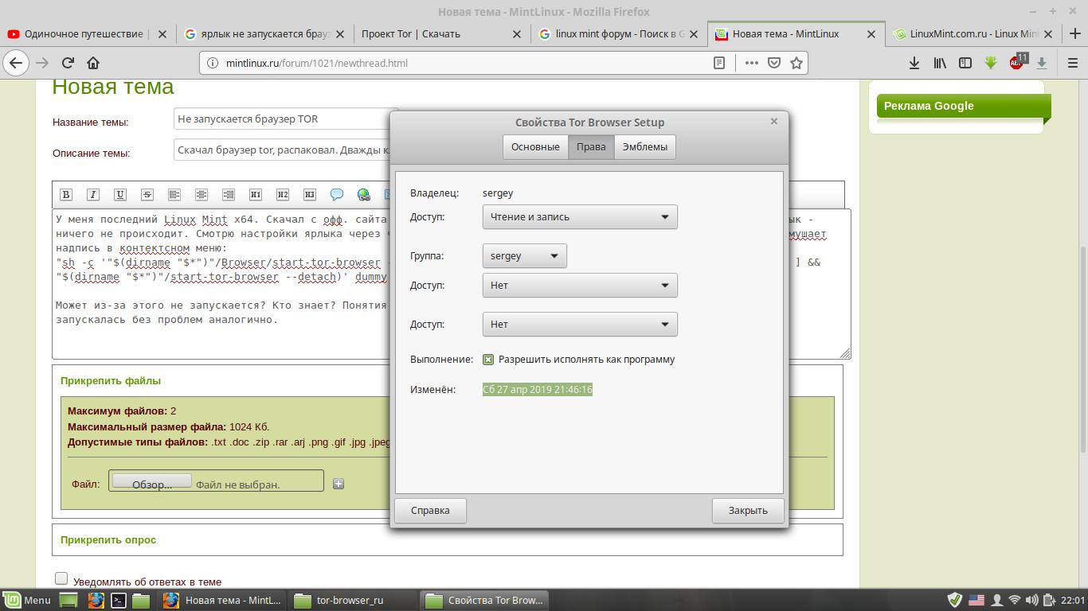The height and width of the screenshot is (611, 1088).
Task: Toggle 'Уведомлять об ответах в теме' checkbox
Action: pyautogui.click(x=61, y=578)
